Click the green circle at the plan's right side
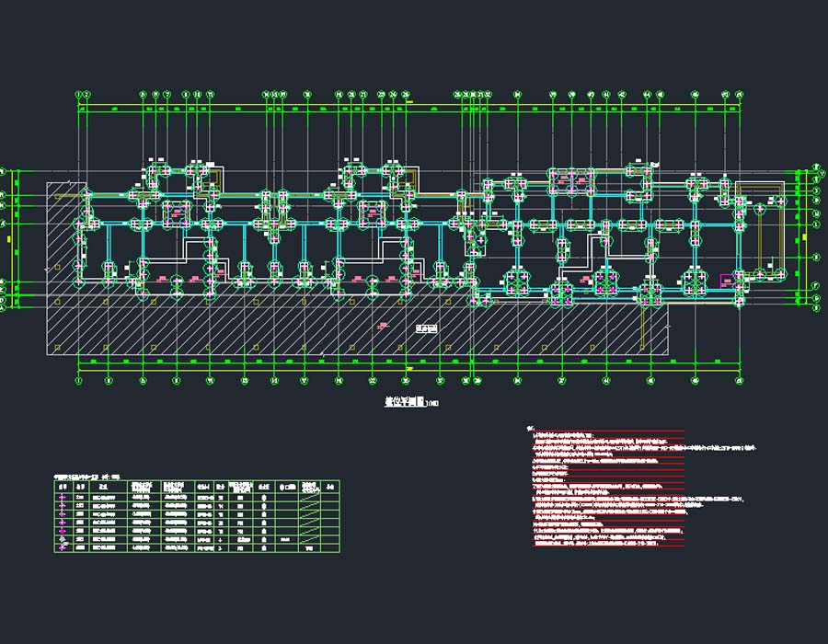This screenshot has width=828, height=644. [x=760, y=210]
